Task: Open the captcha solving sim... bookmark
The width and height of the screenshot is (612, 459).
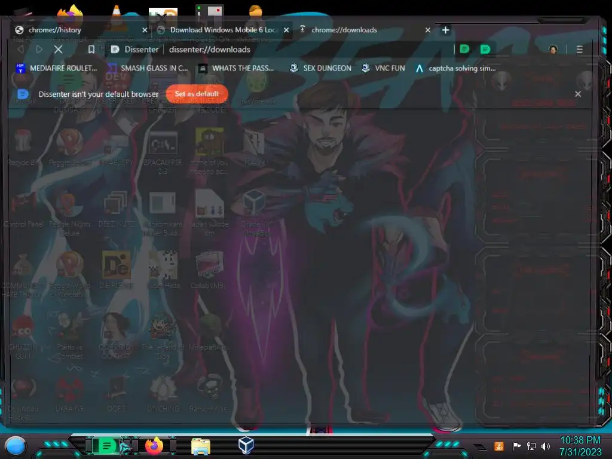Action: (x=455, y=68)
